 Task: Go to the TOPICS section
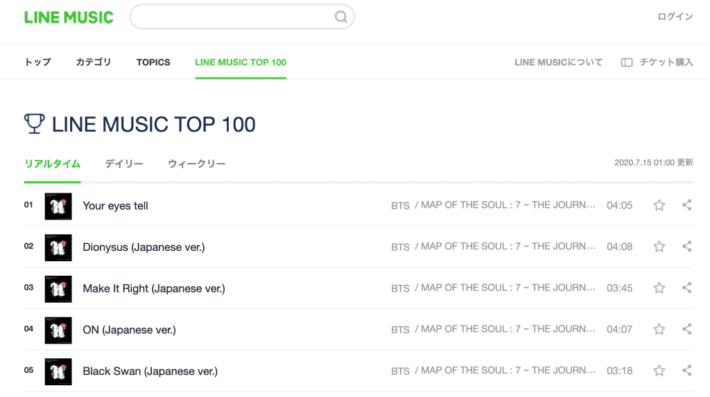coord(153,62)
